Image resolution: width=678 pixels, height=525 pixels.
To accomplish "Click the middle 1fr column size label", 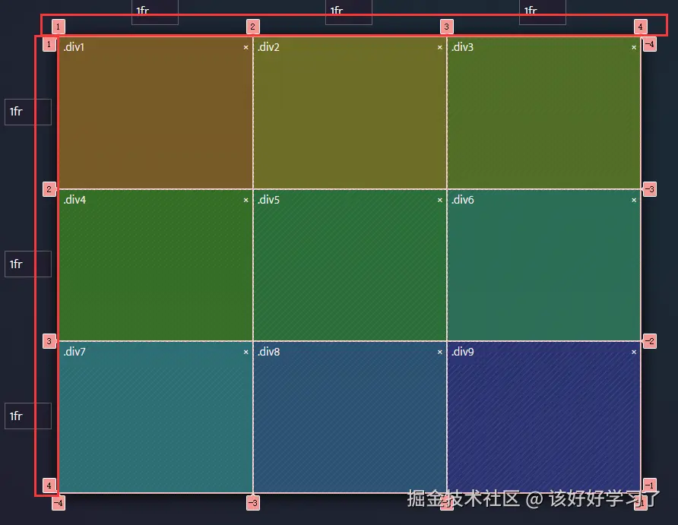I will pos(348,11).
